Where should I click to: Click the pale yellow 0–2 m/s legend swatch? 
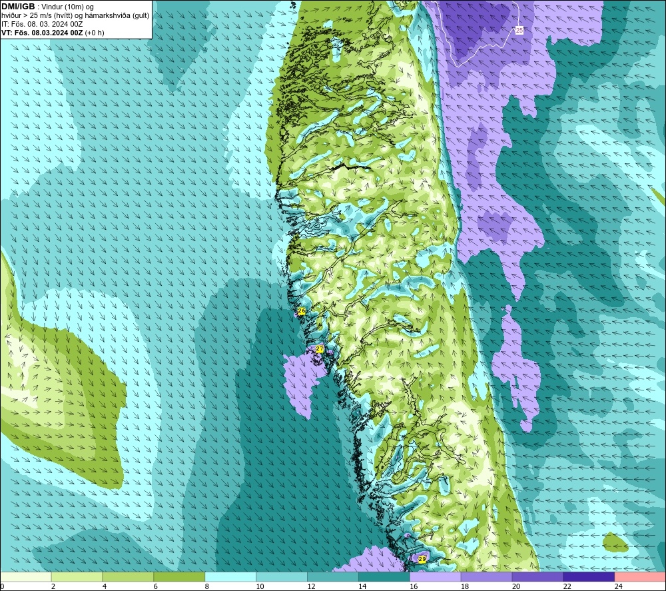(26, 576)
